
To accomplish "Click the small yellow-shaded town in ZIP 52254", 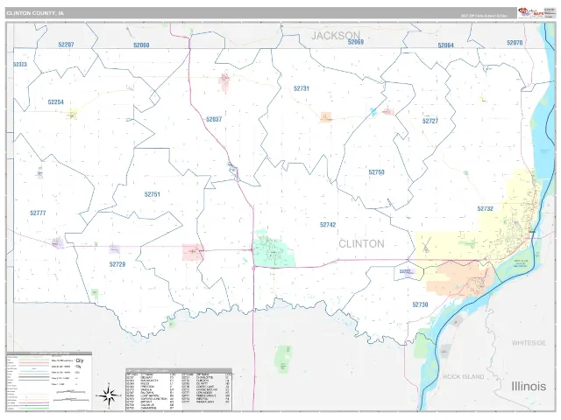I will click(73, 115).
